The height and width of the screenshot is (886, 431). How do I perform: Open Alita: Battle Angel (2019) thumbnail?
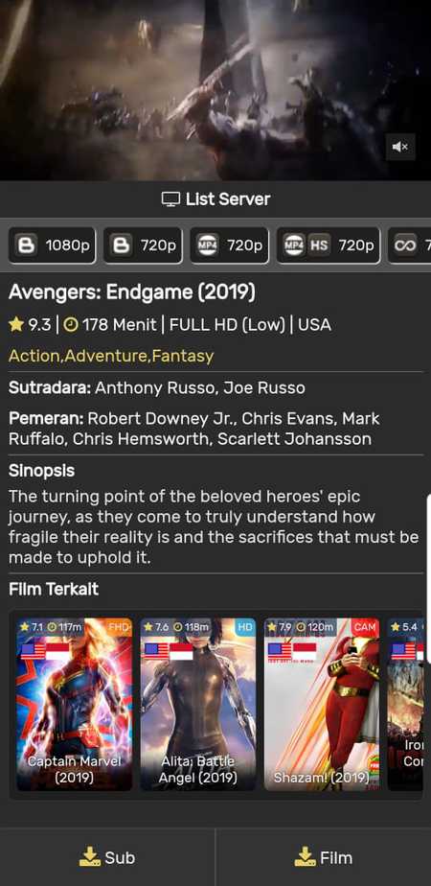point(198,704)
